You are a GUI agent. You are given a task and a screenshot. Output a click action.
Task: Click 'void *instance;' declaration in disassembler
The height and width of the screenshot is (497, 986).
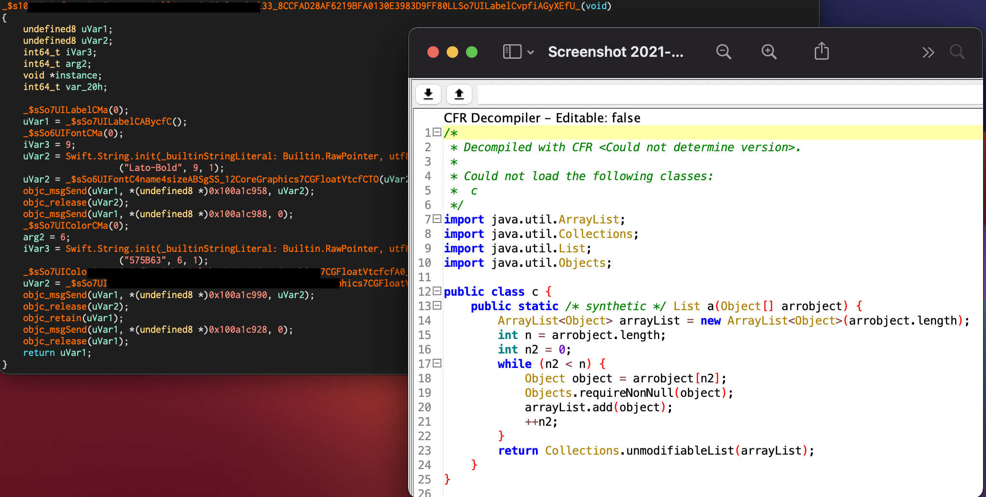63,76
